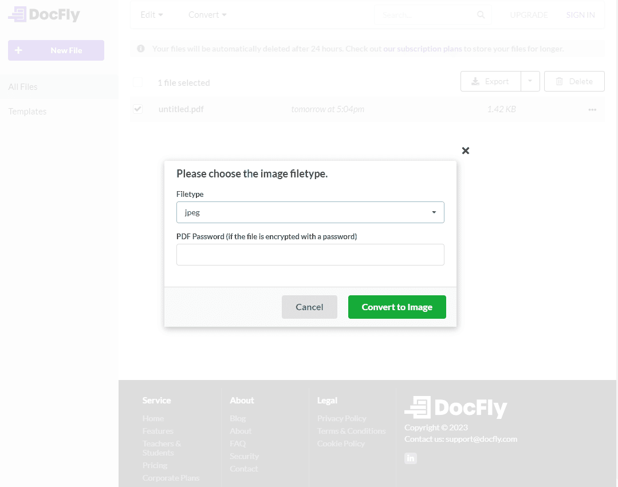Screen dimensions: 618x487
Task: Click the Delete button with trash icon
Action: tap(574, 81)
